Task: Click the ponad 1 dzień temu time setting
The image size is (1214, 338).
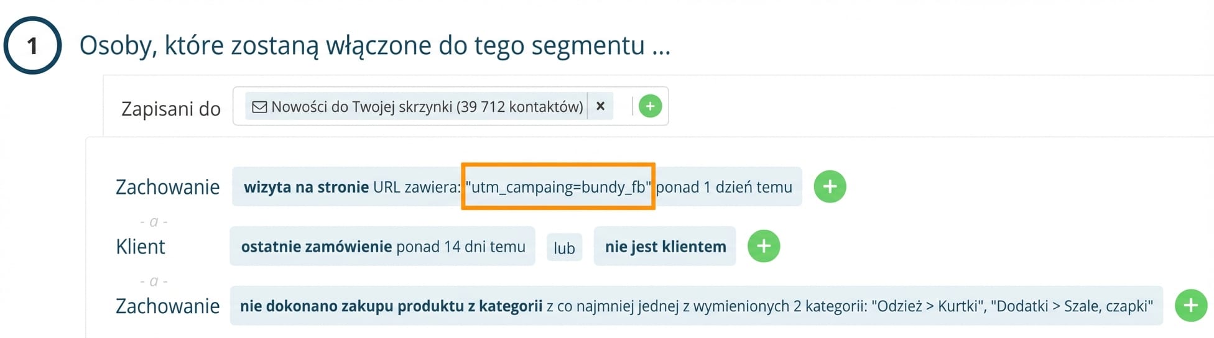Action: [x=725, y=187]
